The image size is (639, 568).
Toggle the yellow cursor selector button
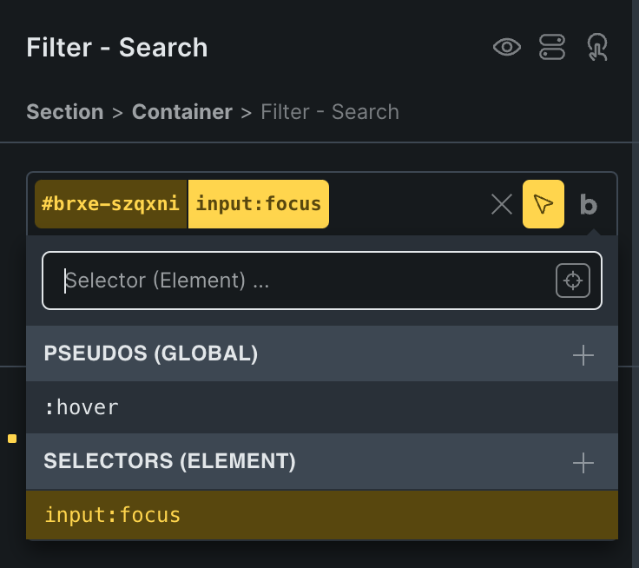tap(543, 204)
